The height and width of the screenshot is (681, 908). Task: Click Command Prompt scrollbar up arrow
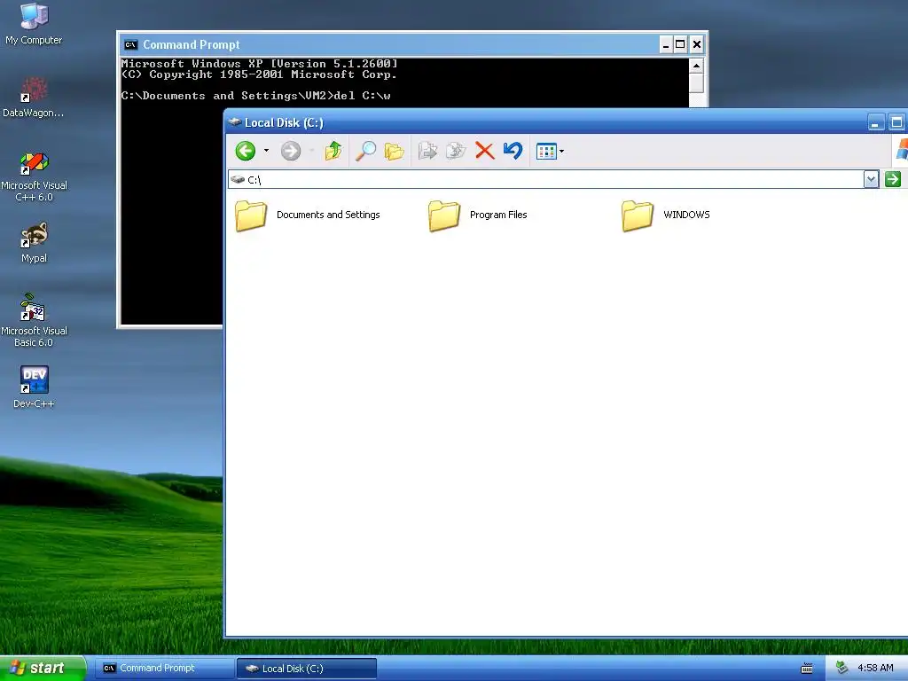[x=696, y=66]
